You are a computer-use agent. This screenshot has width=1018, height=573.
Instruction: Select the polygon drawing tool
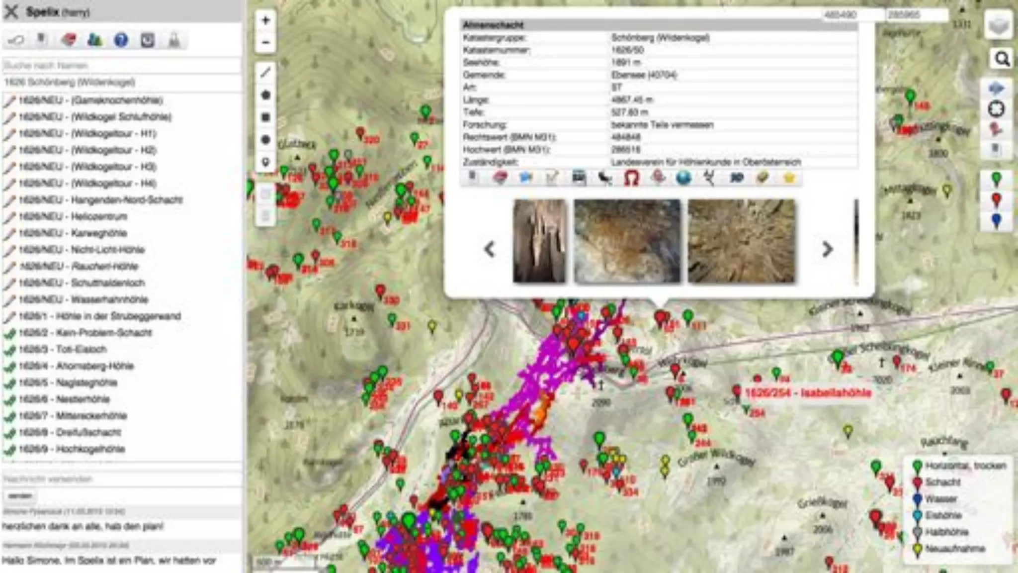tap(265, 95)
